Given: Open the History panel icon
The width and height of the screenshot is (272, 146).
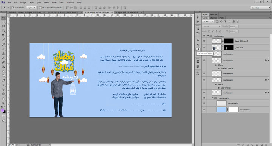Looking at the screenshot, I should coord(198,17).
